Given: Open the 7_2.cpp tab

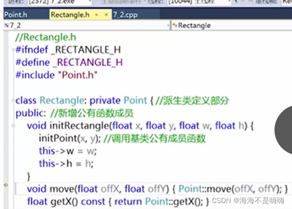Looking at the screenshot, I should tap(125, 14).
